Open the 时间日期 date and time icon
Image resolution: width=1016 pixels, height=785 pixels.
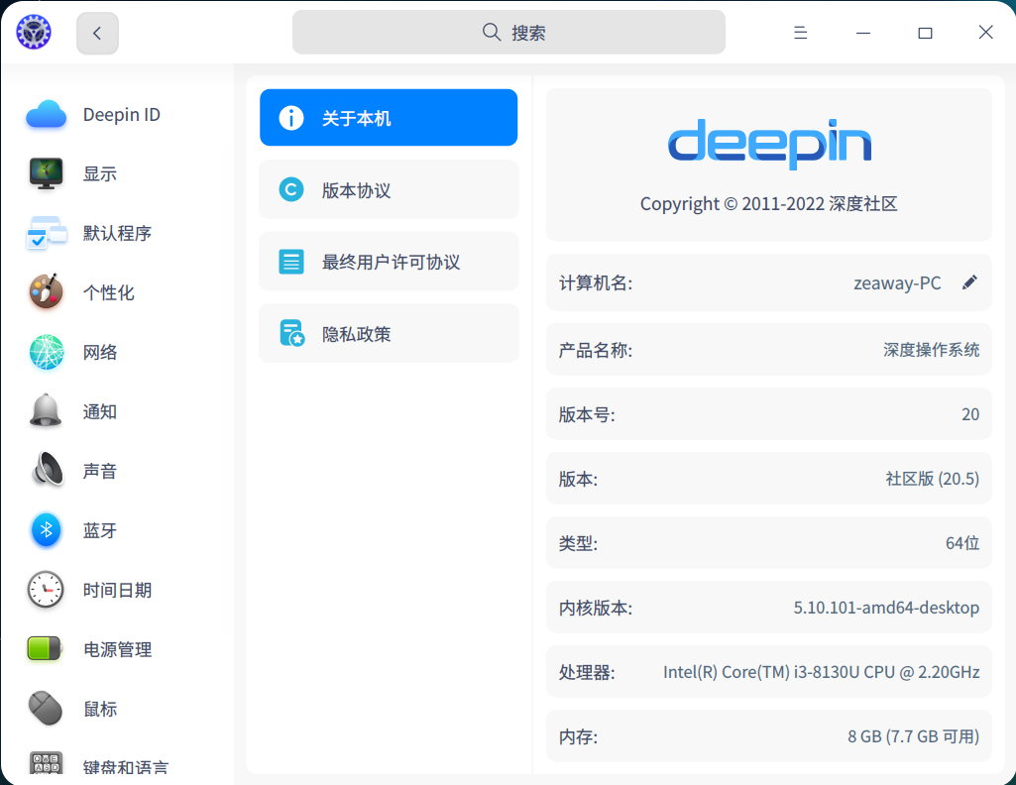coord(45,590)
